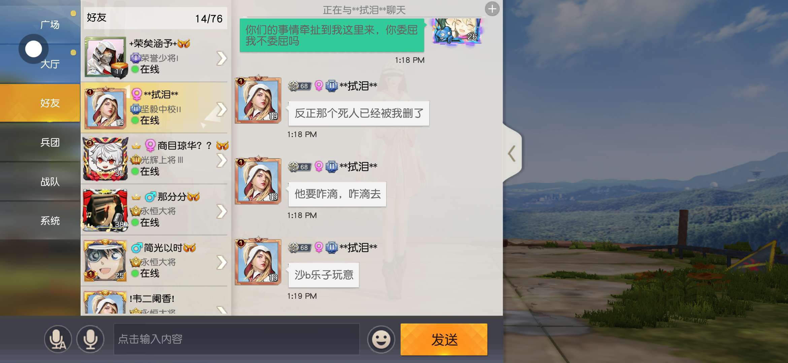Tap the voice-to-text microphone icon
788x363 pixels.
[58, 339]
